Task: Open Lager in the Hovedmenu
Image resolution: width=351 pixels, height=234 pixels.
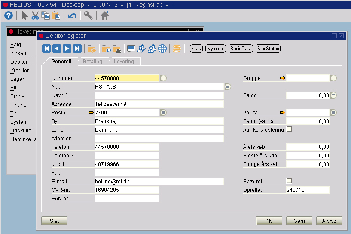Action: (17, 79)
